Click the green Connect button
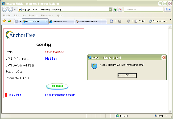Screen dimensions: 173x119 57,86
